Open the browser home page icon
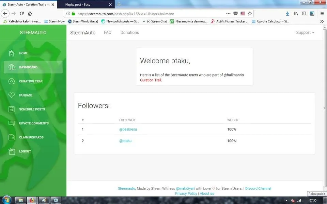Screen dimensions: 327x204 coord(30,14)
